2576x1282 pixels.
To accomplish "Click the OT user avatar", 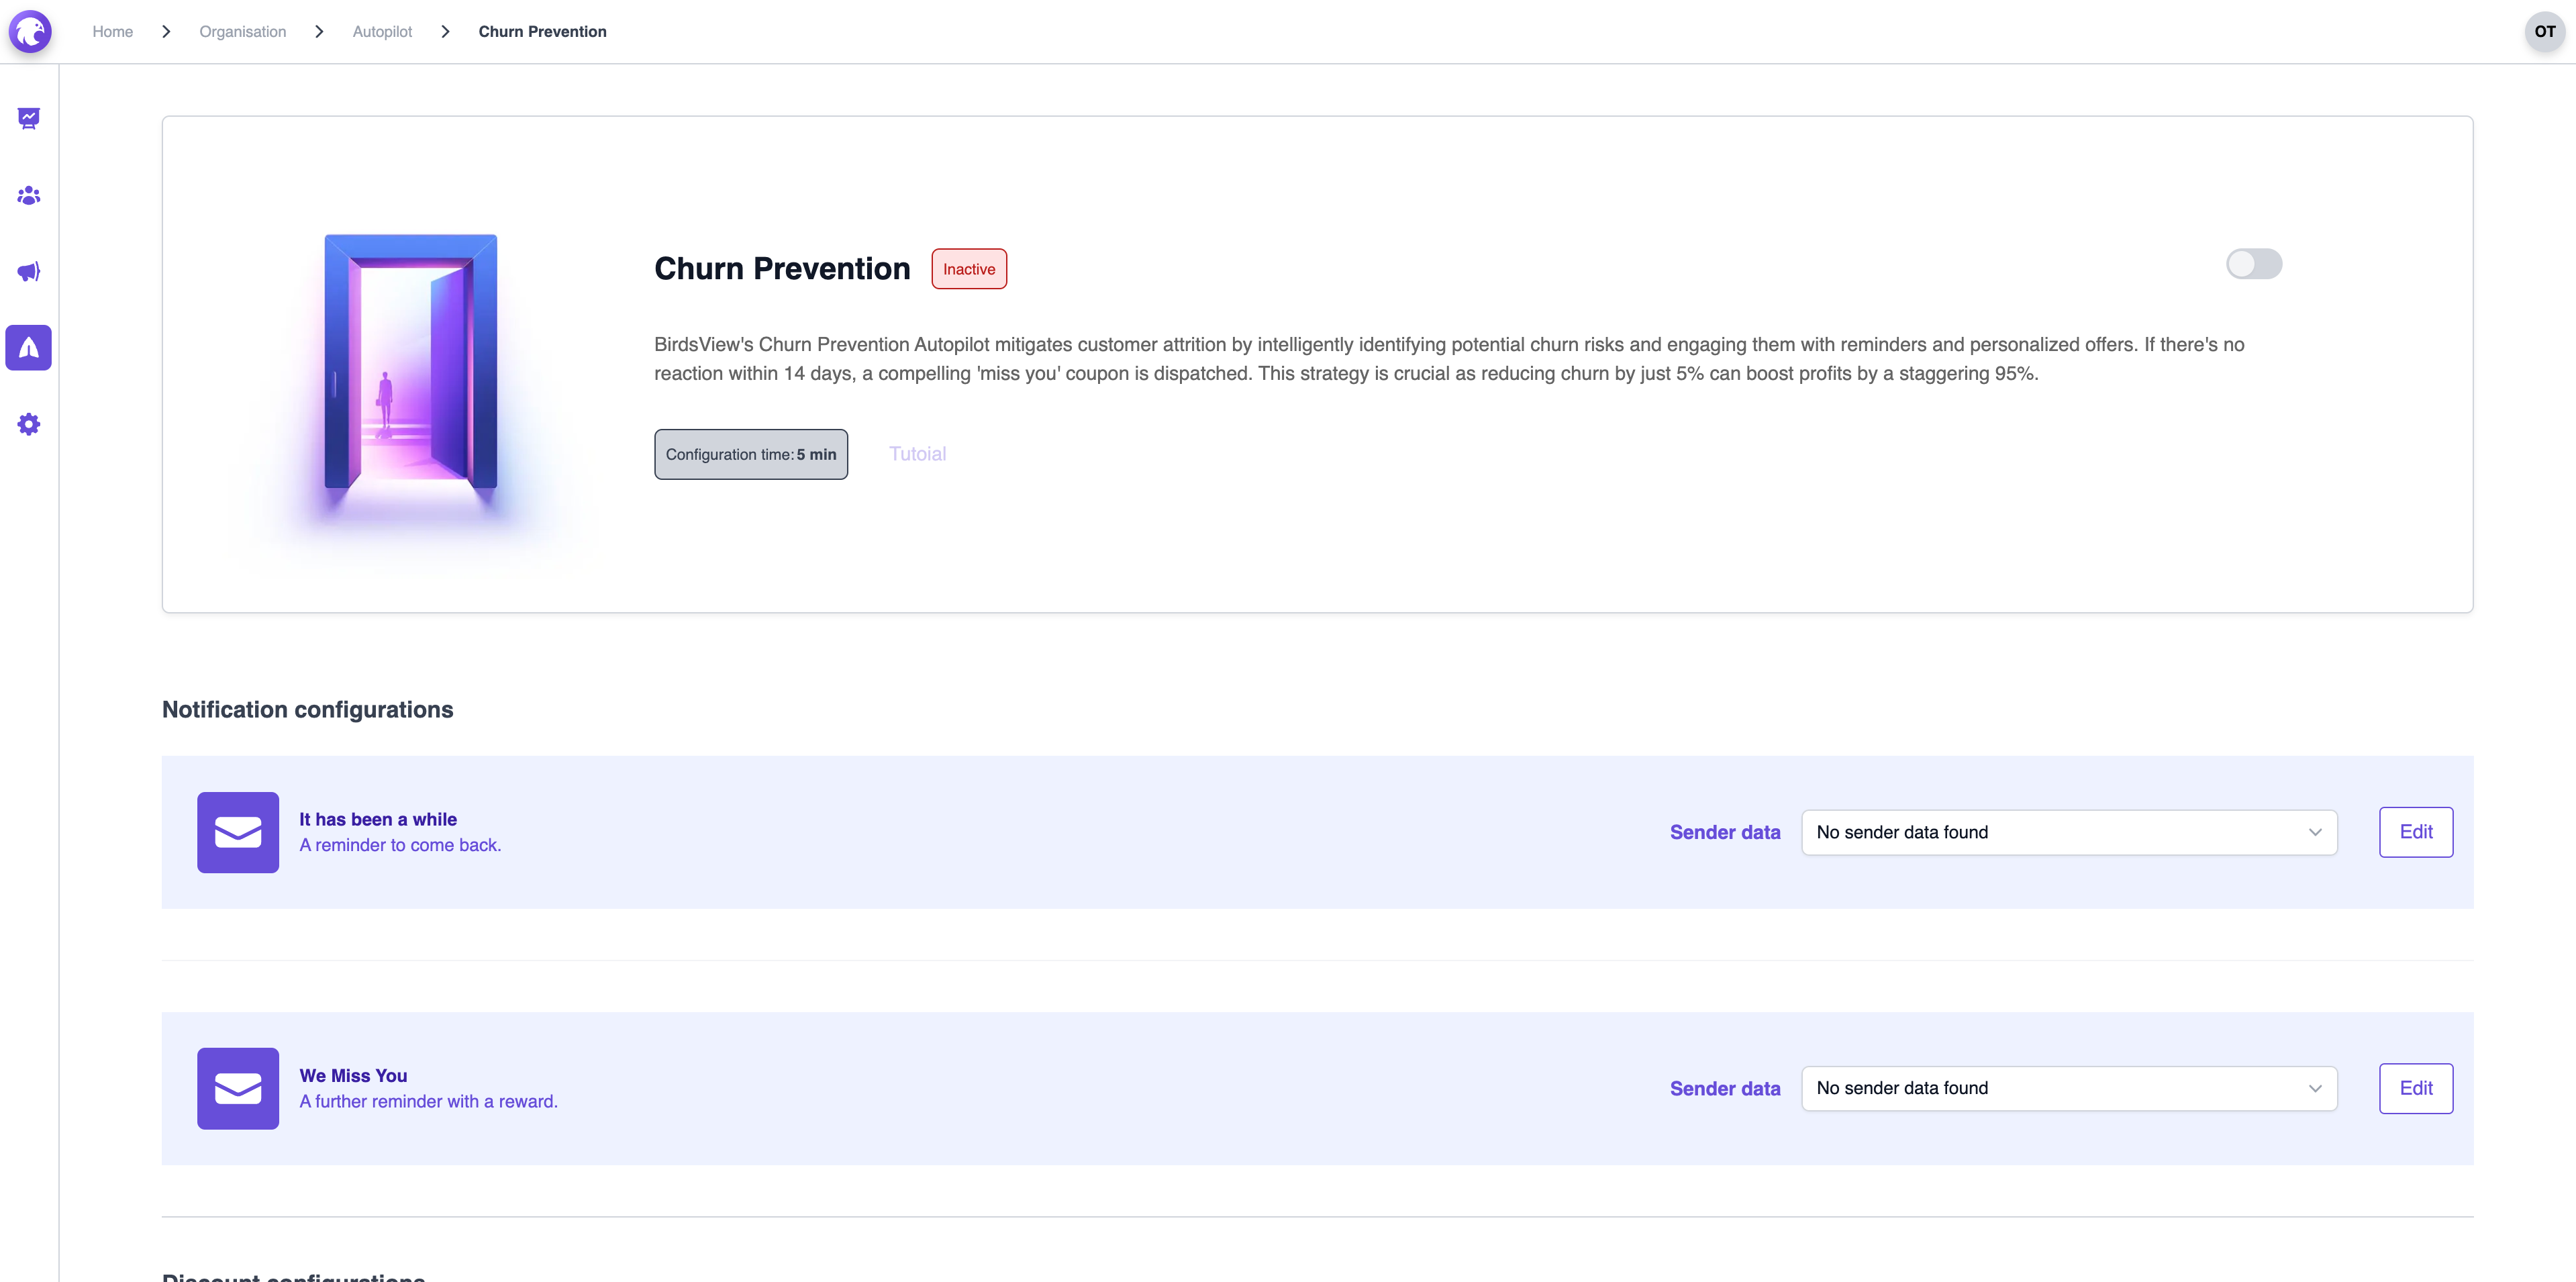I will coord(2544,32).
